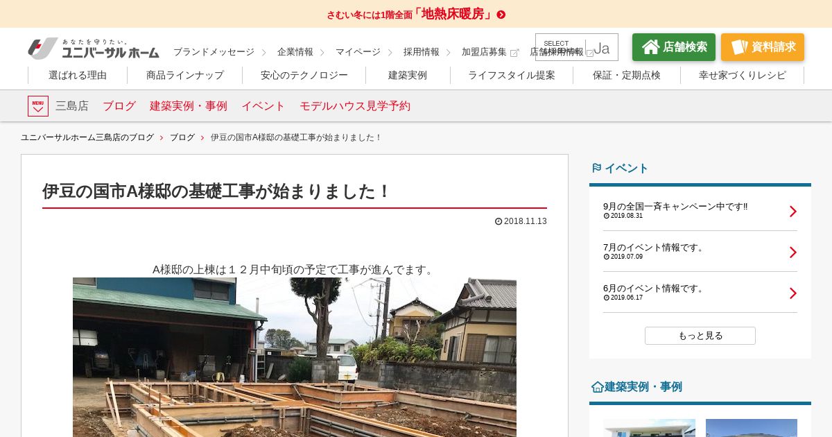Open 選ばれる理由 menu
This screenshot has width=832, height=437.
(78, 76)
